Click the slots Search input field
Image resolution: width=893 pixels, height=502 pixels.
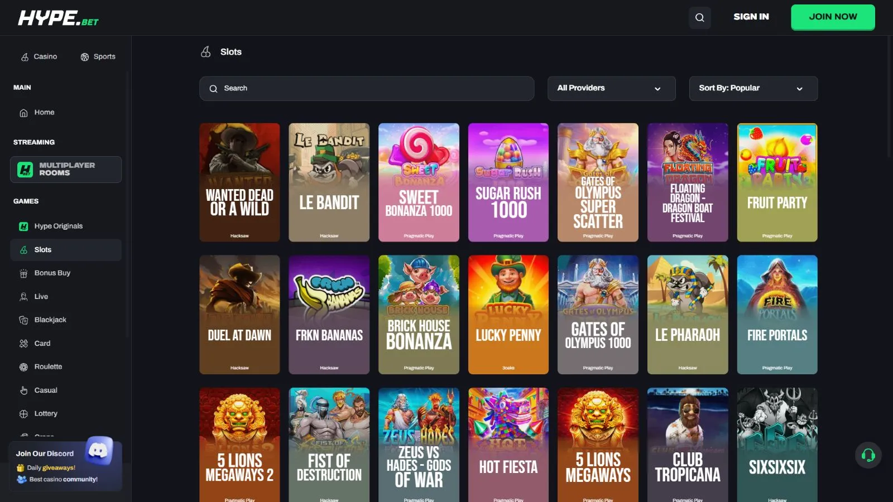(x=367, y=88)
